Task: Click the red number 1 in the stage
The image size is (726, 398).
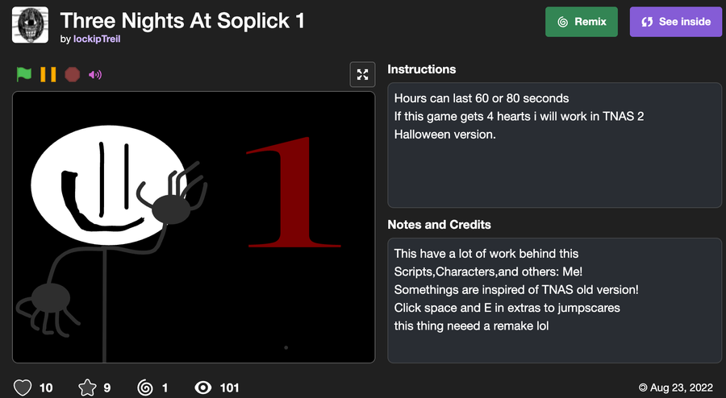Action: 293,192
